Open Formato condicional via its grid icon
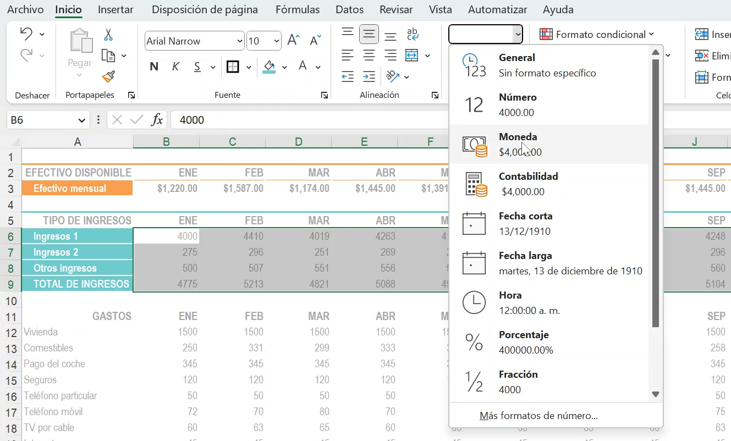This screenshot has width=731, height=441. (x=545, y=34)
